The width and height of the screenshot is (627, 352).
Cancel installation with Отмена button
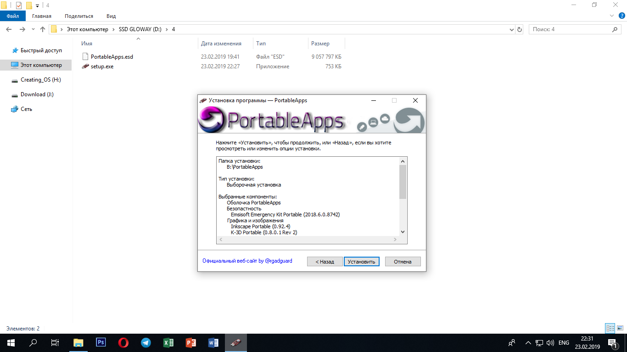tap(403, 262)
